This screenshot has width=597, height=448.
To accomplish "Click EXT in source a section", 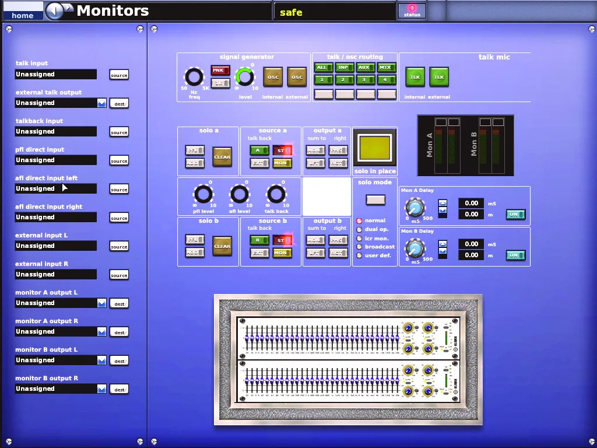I will (259, 163).
